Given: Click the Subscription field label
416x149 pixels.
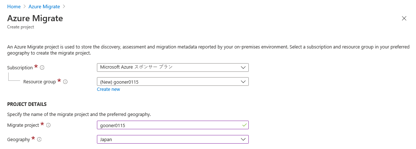Looking at the screenshot, I should [20, 67].
